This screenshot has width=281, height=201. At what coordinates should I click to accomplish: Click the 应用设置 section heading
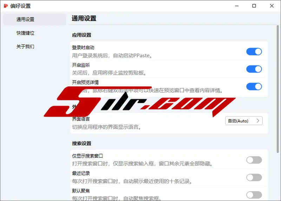pyautogui.click(x=81, y=35)
